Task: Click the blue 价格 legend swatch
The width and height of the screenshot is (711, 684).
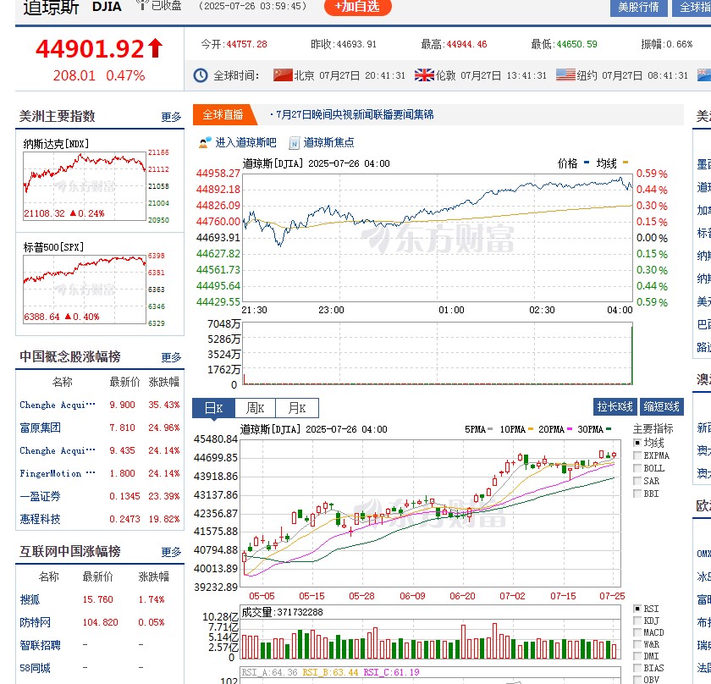Action: [x=587, y=162]
